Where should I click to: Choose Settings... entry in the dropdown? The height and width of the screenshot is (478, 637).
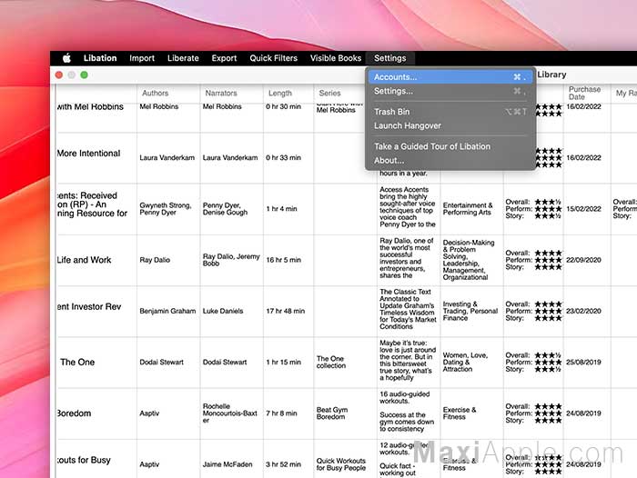click(x=450, y=91)
